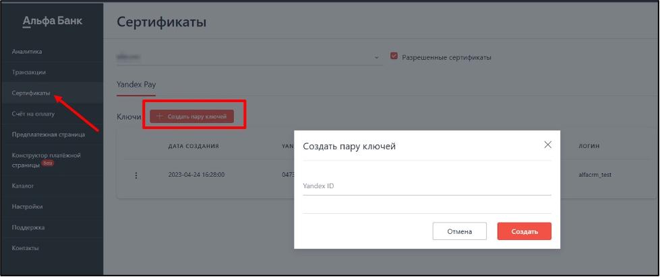660x277 pixels.
Task: Focus the Yandex ID input field
Action: (x=427, y=186)
